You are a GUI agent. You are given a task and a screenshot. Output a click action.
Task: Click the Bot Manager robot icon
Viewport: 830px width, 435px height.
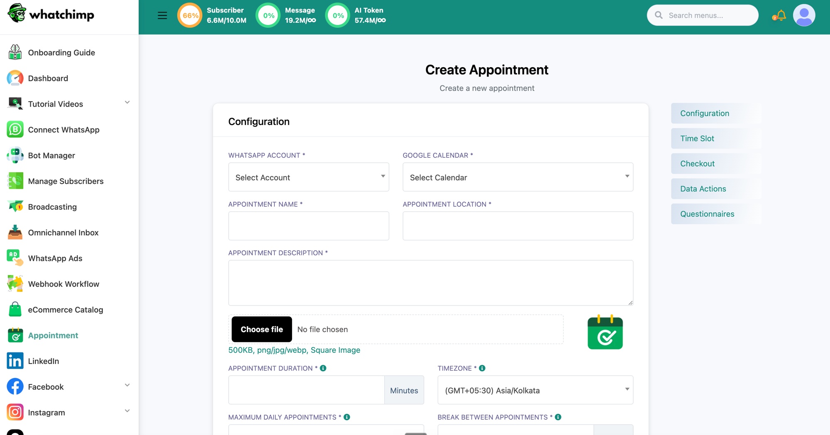(15, 155)
